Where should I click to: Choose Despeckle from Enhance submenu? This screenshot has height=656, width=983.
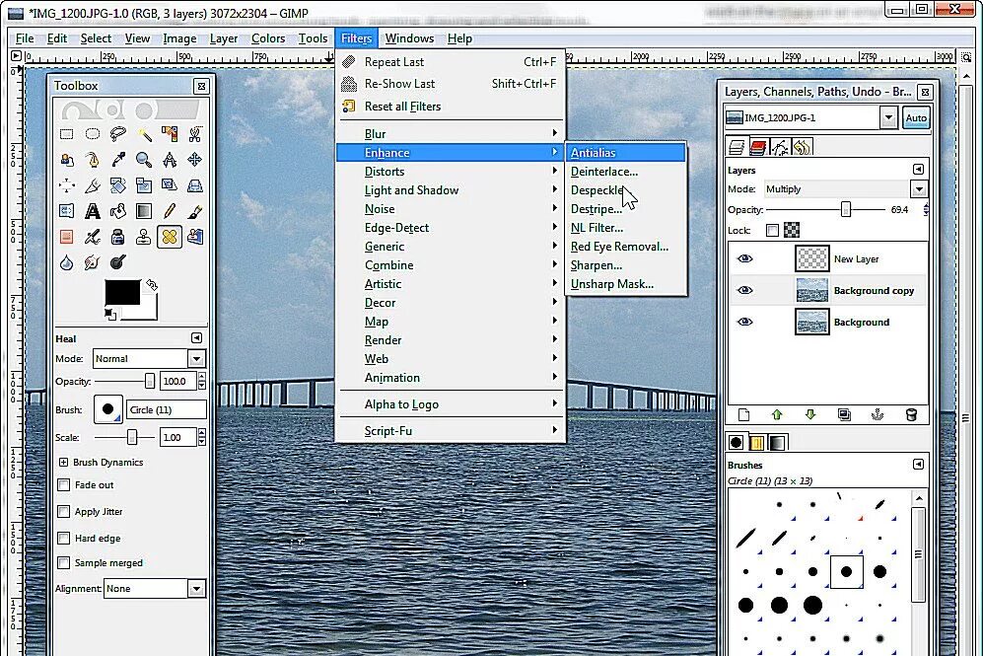626,190
